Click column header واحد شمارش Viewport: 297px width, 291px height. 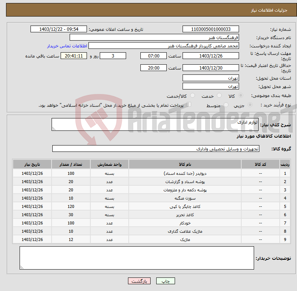[x=110, y=164]
